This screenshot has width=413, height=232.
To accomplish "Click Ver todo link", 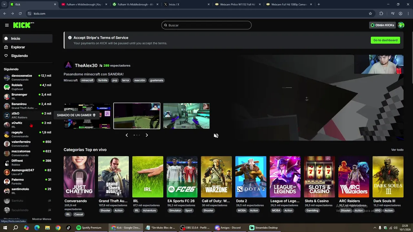I will tap(397, 150).
